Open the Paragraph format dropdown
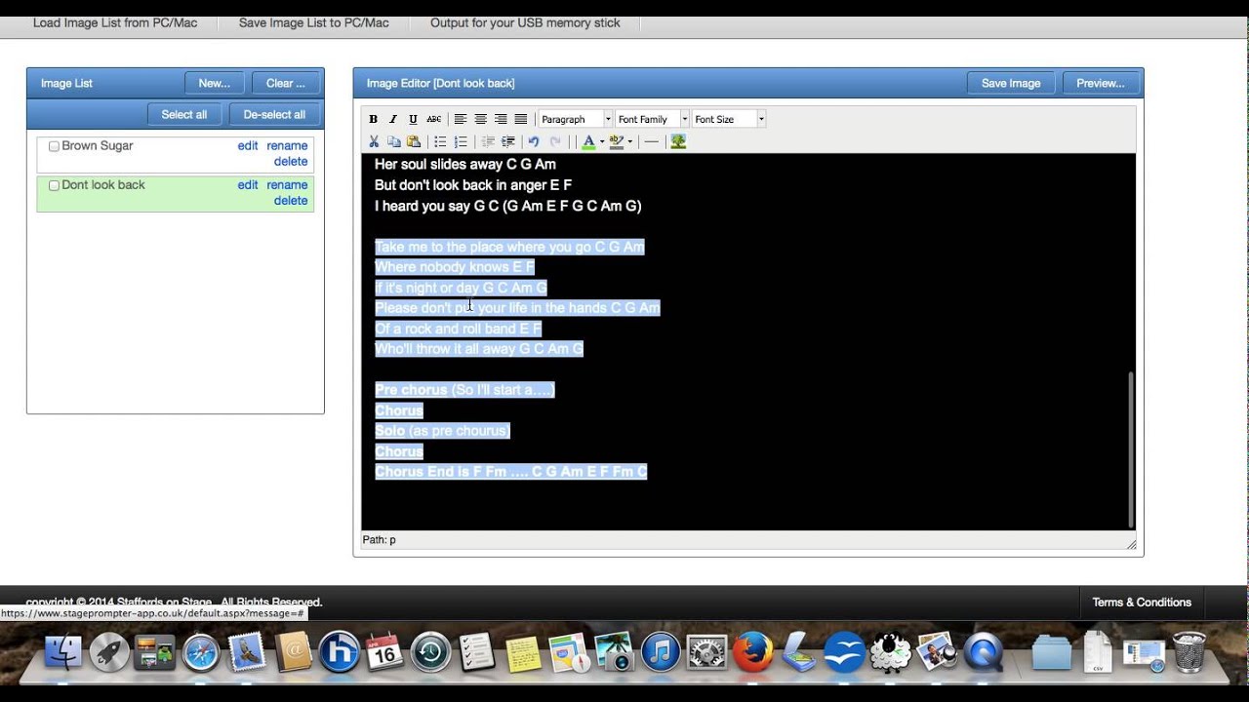1249x702 pixels. 575,119
